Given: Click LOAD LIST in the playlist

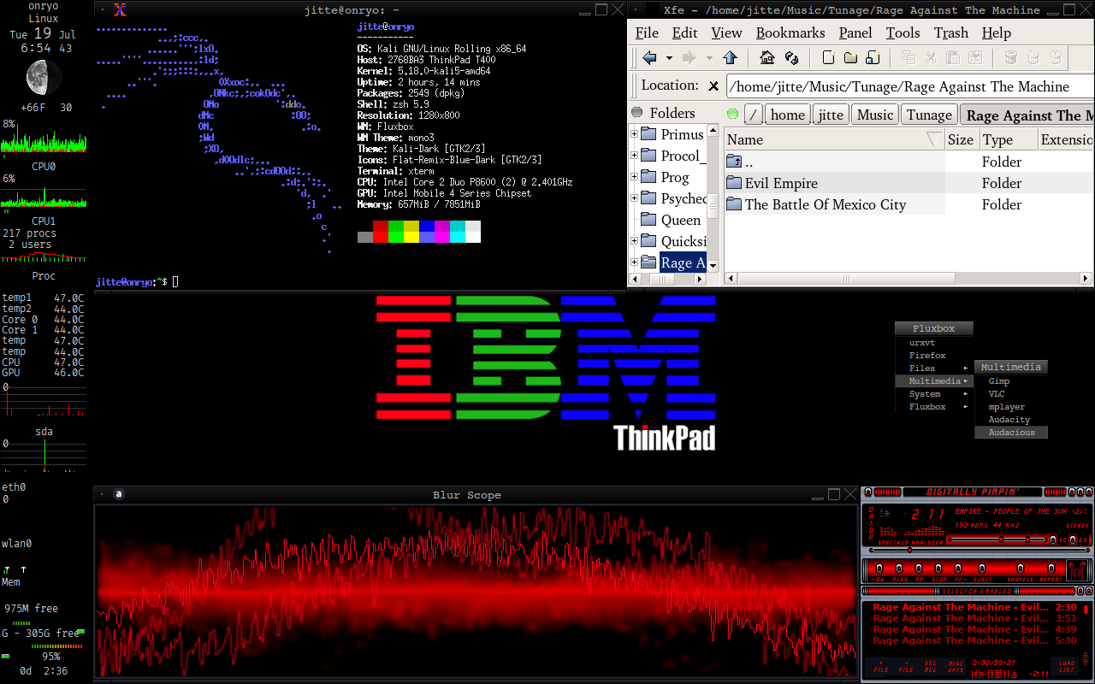Looking at the screenshot, I should click(1067, 667).
